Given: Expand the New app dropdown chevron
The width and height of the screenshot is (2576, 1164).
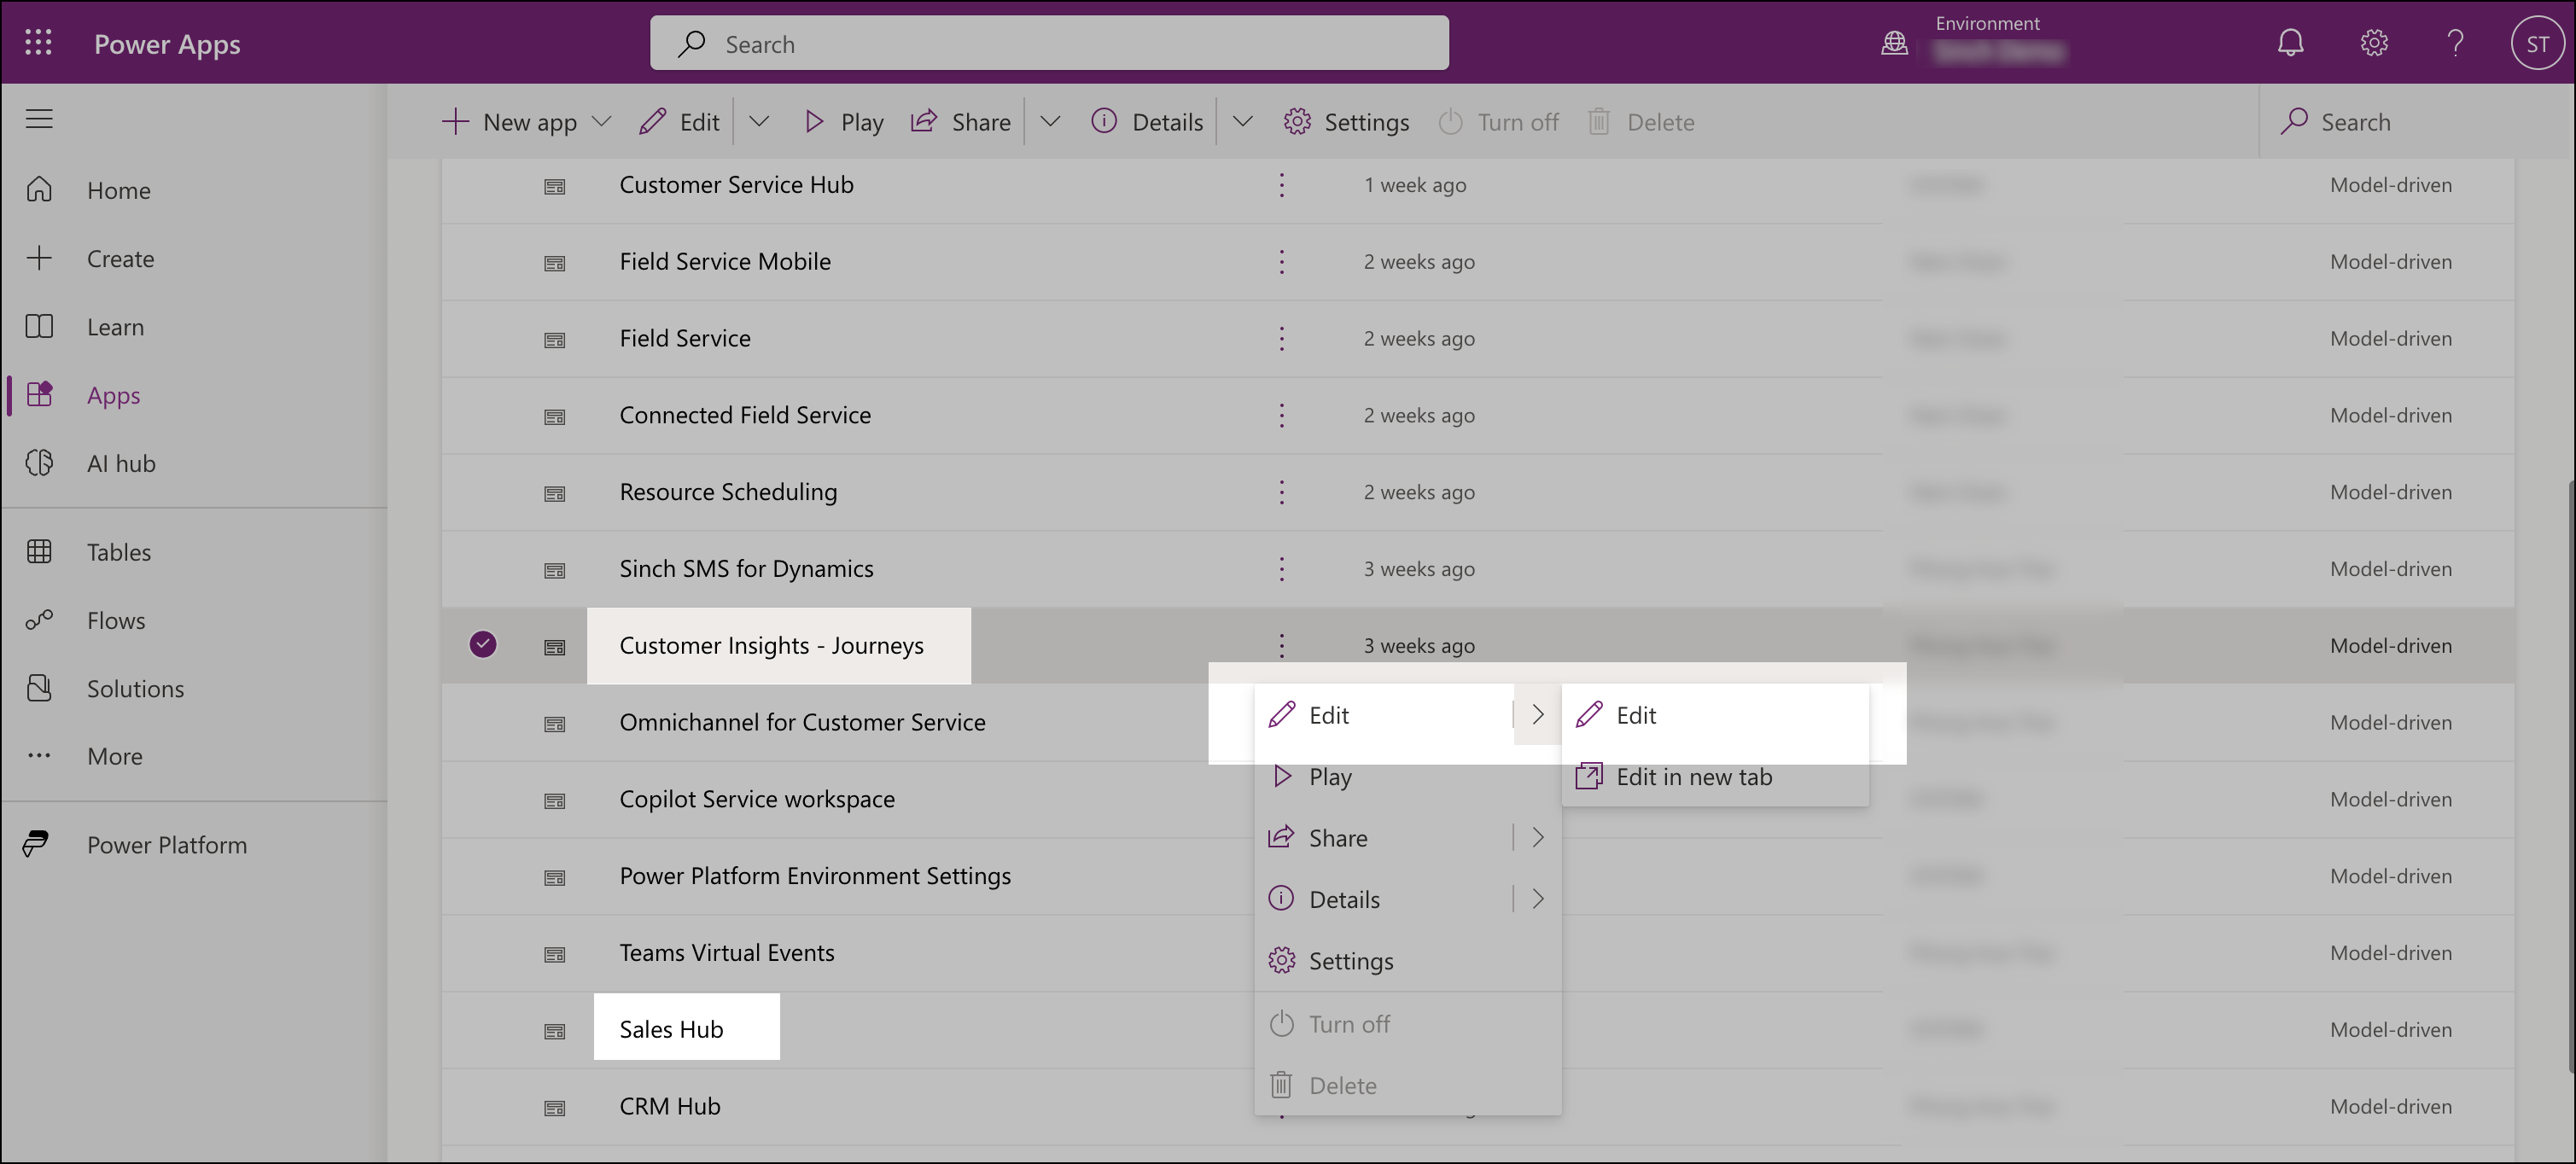Looking at the screenshot, I should [601, 121].
